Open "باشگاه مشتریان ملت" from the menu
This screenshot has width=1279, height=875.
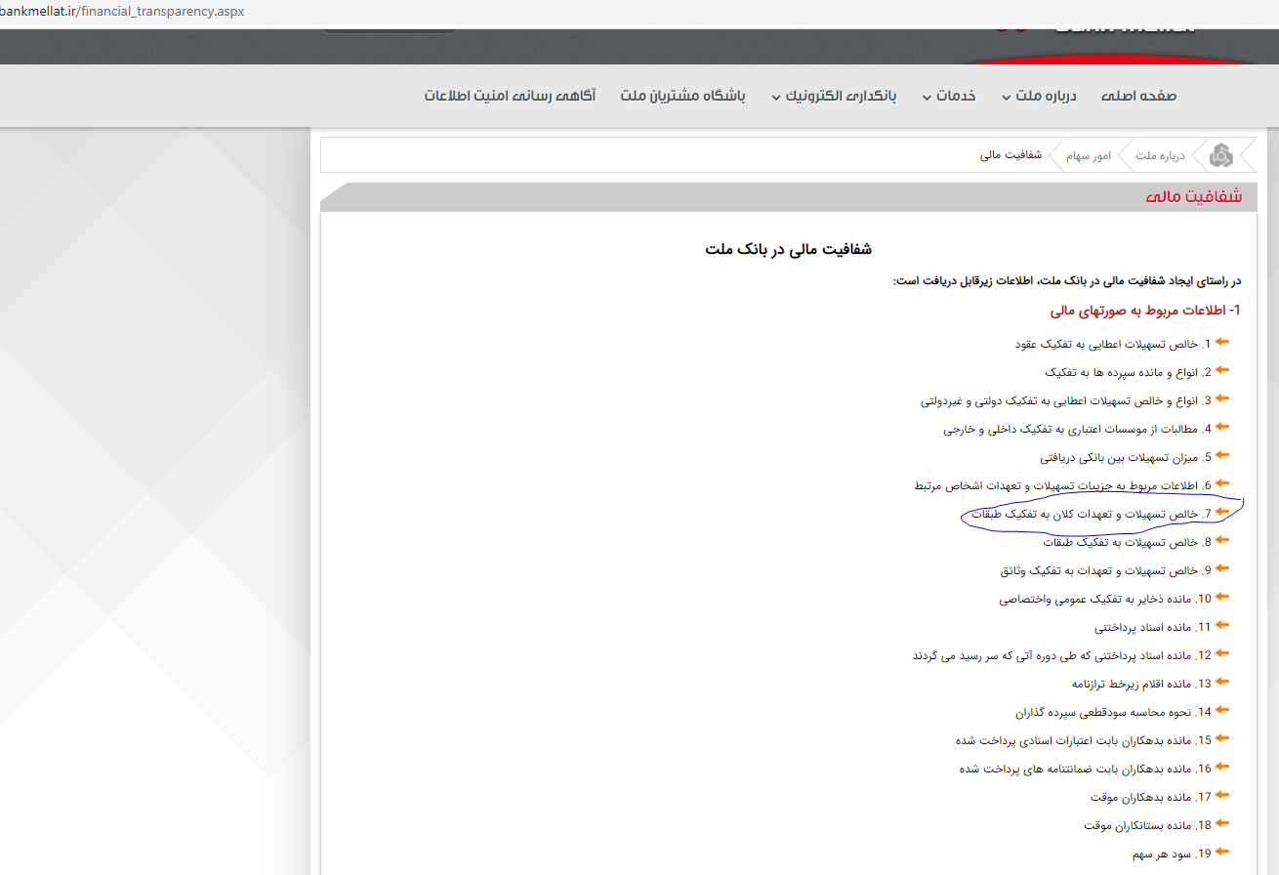683,95
